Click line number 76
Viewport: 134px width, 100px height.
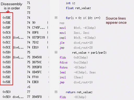28,87
